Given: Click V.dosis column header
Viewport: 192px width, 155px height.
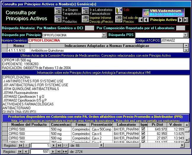Looking at the screenshot, I should pyautogui.click(x=175, y=125).
